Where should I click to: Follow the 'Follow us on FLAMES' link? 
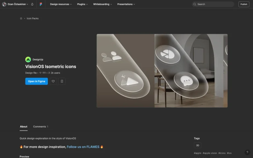83,147
